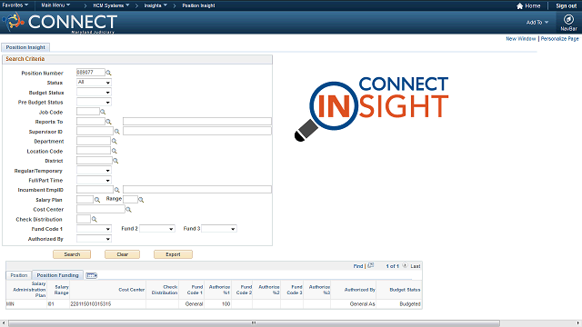Click into the Department field
582x327 pixels.
pyautogui.click(x=94, y=141)
